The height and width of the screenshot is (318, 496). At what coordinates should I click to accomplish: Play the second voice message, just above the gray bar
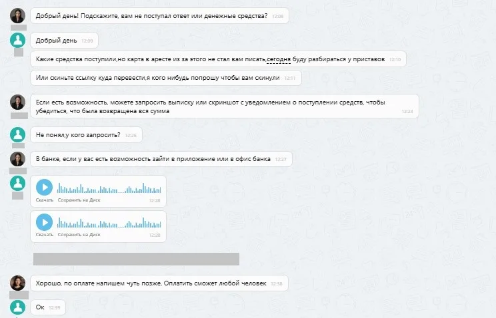pos(44,222)
